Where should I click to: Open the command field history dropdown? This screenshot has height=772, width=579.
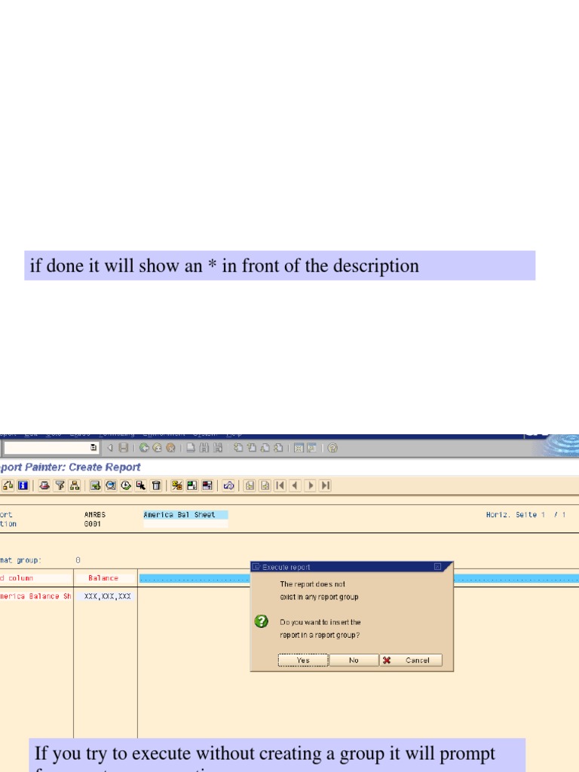coord(93,448)
